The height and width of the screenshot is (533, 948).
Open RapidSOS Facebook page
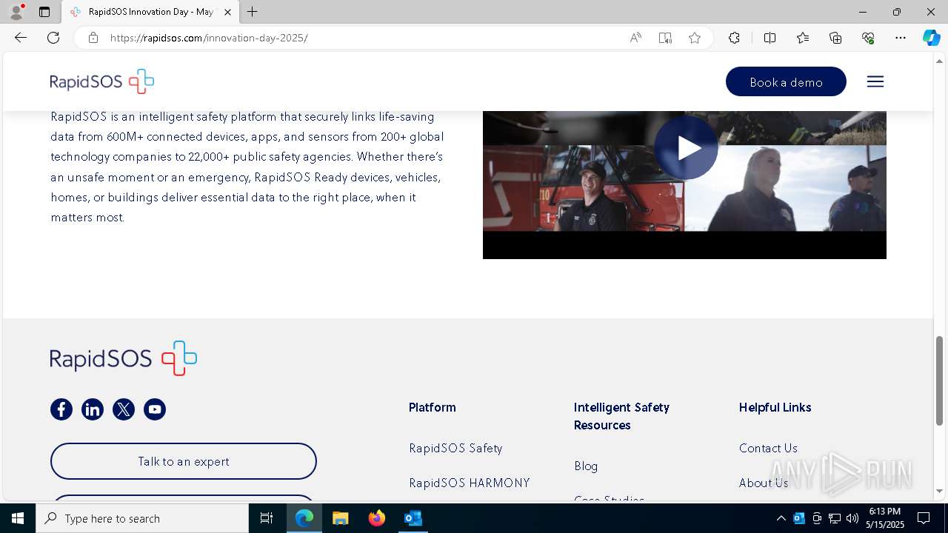pos(61,409)
